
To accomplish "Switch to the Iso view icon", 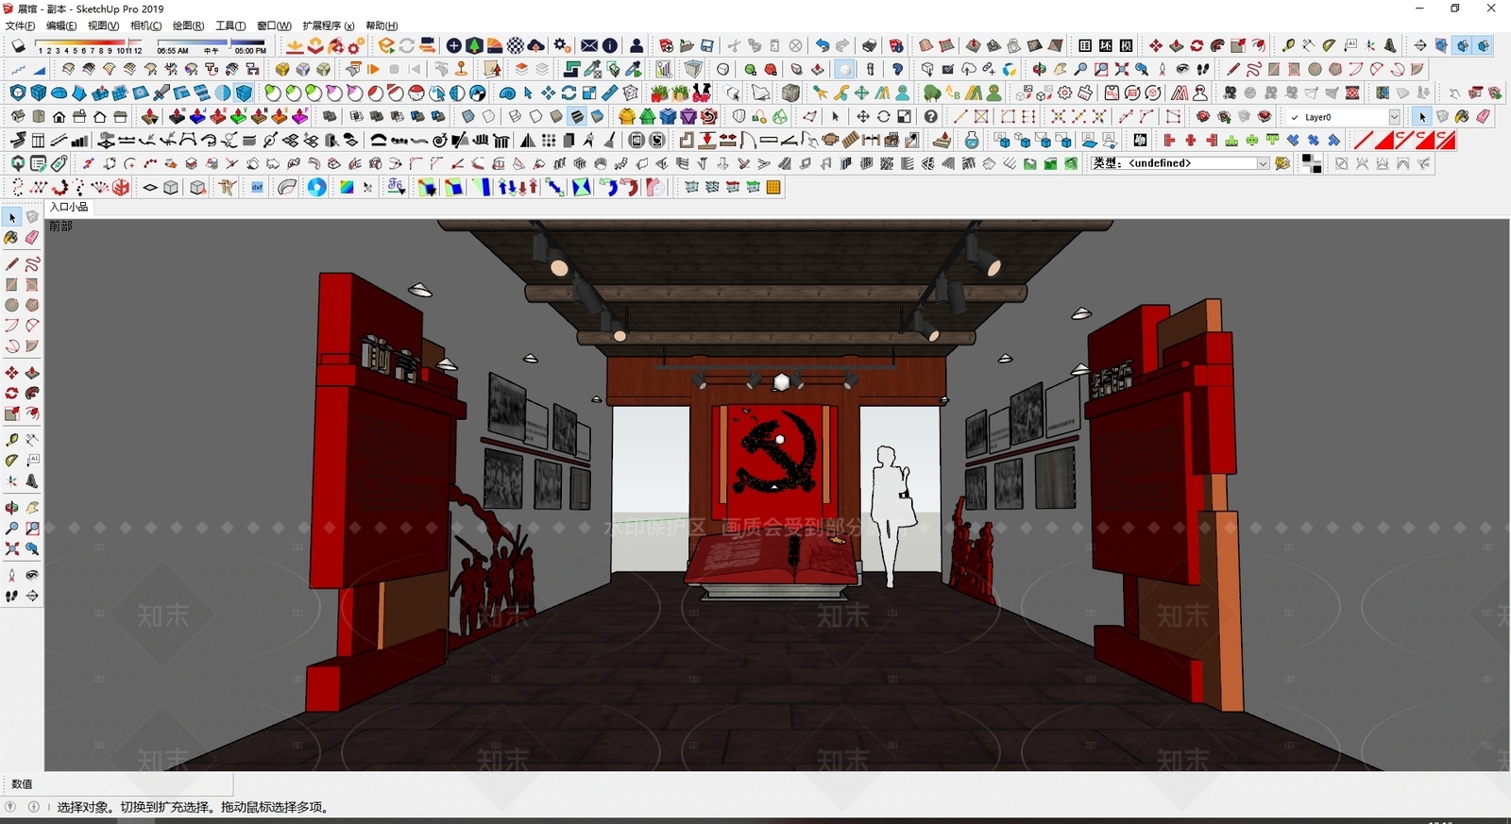I will click(x=18, y=116).
